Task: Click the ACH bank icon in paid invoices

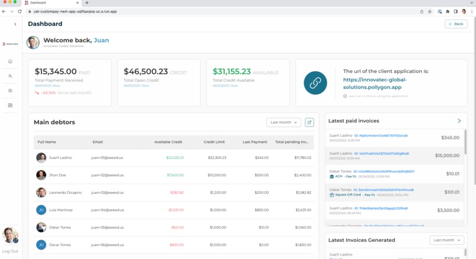Action: (332, 177)
